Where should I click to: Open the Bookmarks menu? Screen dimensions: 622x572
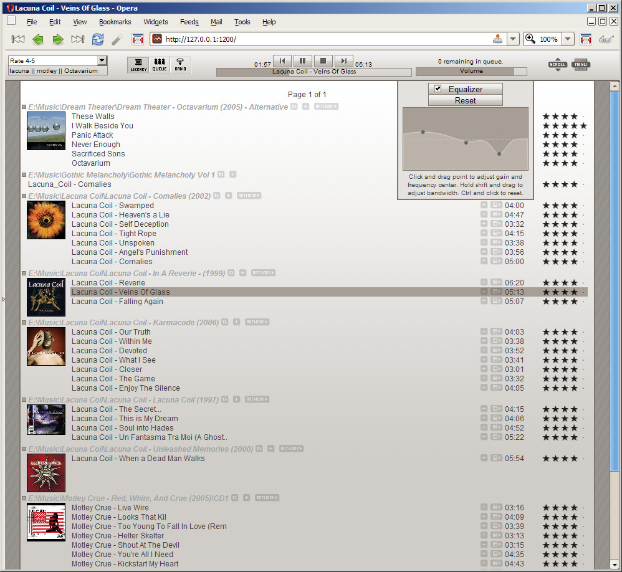(x=115, y=22)
